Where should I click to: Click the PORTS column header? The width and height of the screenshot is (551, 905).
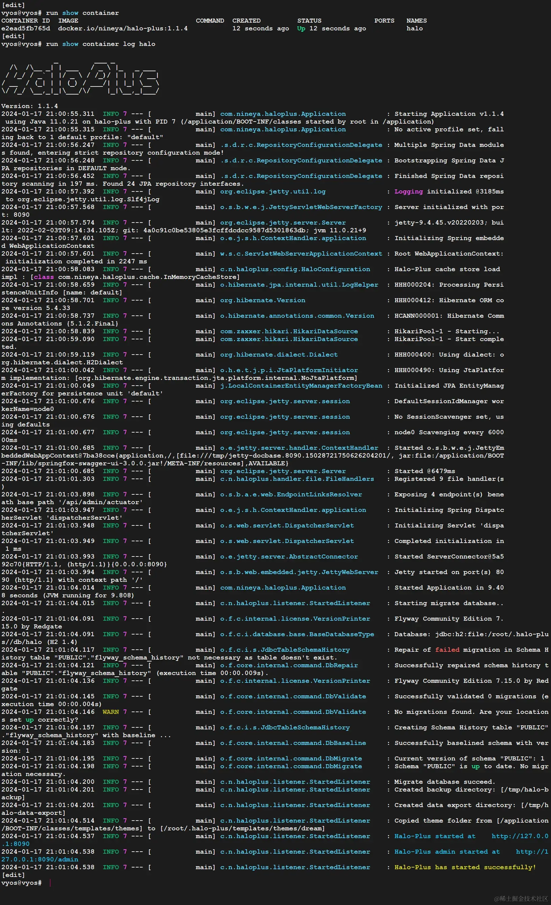pos(384,21)
